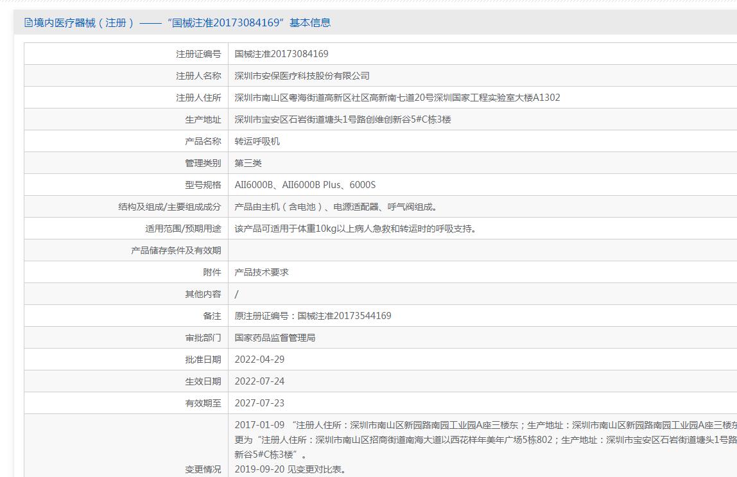Select the address ending with 实验室大楼A1302
Viewport: 737px width, 477px height.
tap(397, 98)
